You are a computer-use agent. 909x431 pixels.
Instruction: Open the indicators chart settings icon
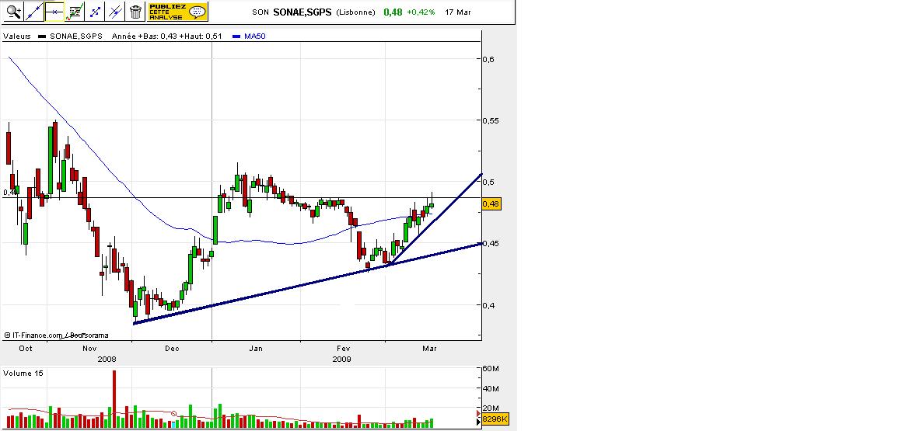(74, 11)
